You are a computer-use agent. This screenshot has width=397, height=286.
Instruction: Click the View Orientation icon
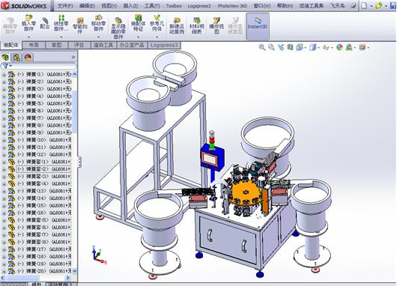click(x=300, y=47)
